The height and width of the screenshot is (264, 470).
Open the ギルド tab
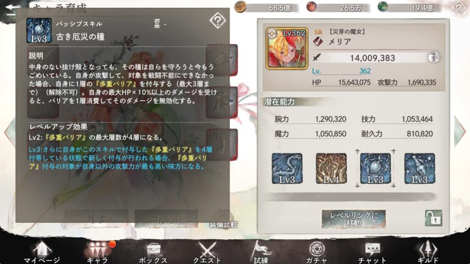(428, 252)
